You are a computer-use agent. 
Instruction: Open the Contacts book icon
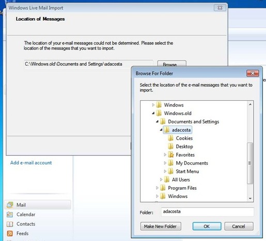[10, 224]
